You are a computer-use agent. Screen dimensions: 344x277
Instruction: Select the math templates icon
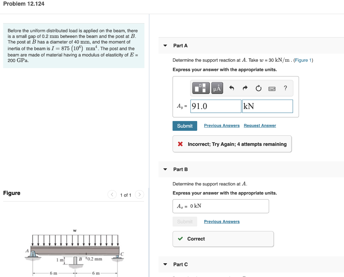click(201, 88)
